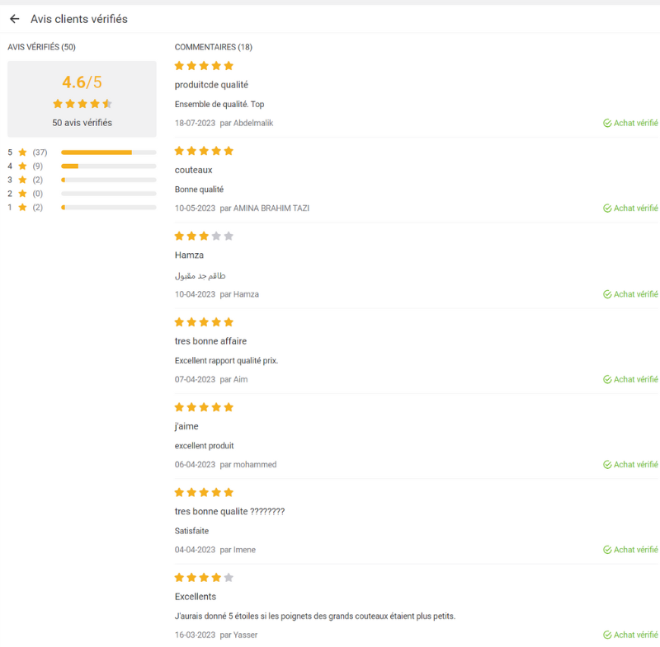Click verified purchase checkmark on Hamza's review
This screenshot has height=647, width=660.
tap(607, 294)
